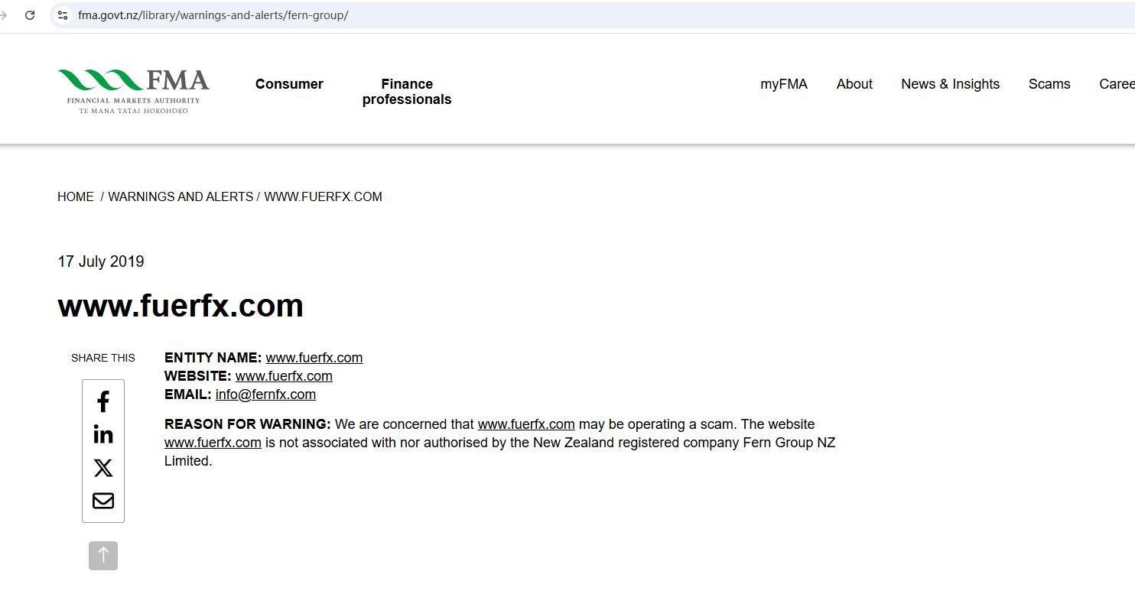
Task: Share this page on X
Action: click(103, 468)
